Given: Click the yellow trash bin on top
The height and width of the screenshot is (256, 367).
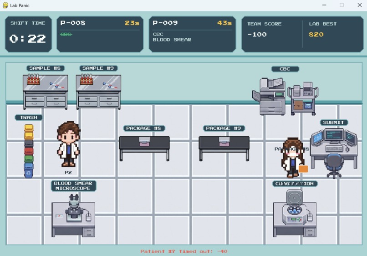Looking at the screenshot, I should pyautogui.click(x=29, y=128).
